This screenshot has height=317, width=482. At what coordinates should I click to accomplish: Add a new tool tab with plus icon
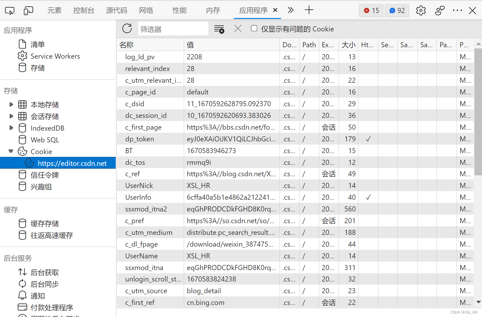(x=309, y=10)
